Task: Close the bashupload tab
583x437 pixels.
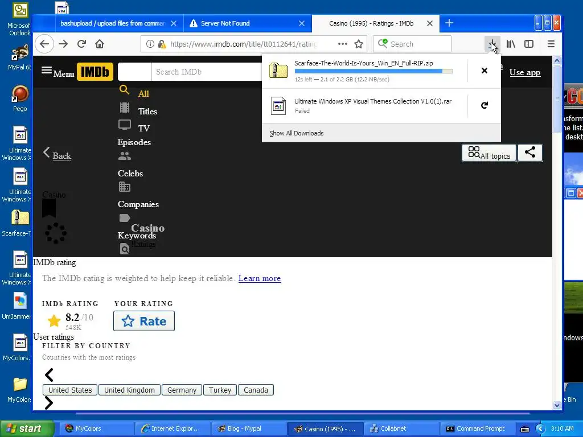Action: (x=173, y=23)
